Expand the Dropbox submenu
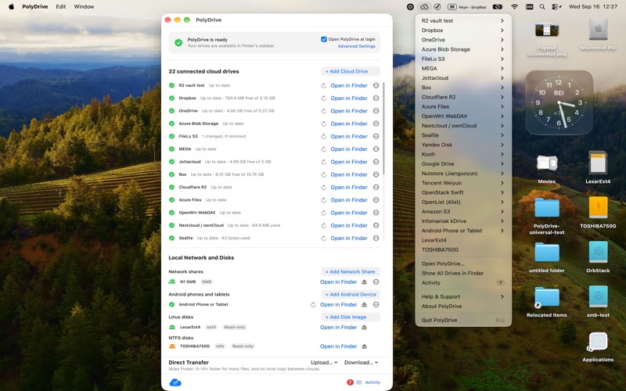The width and height of the screenshot is (626, 391). (x=463, y=30)
